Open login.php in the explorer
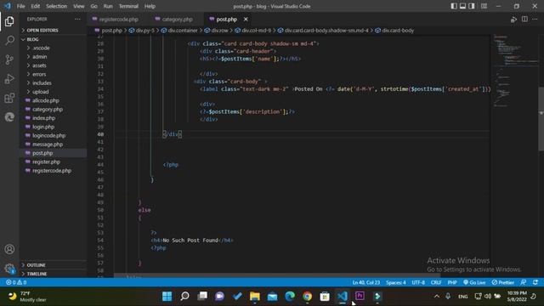Screen dimensions: 544x306 (x=53, y=127)
